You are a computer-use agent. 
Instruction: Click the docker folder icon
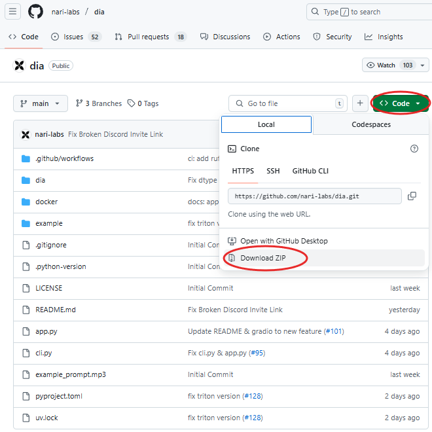[26, 202]
